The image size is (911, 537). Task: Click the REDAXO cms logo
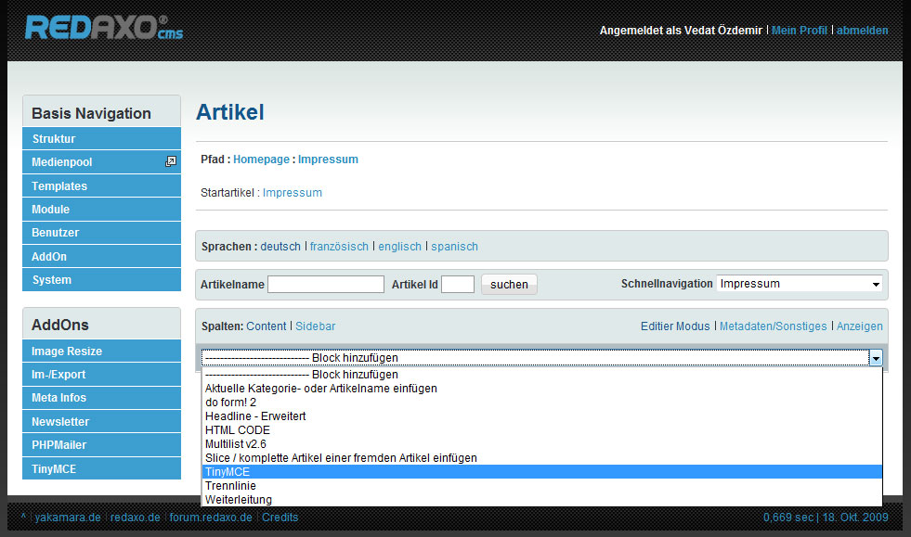pos(103,28)
